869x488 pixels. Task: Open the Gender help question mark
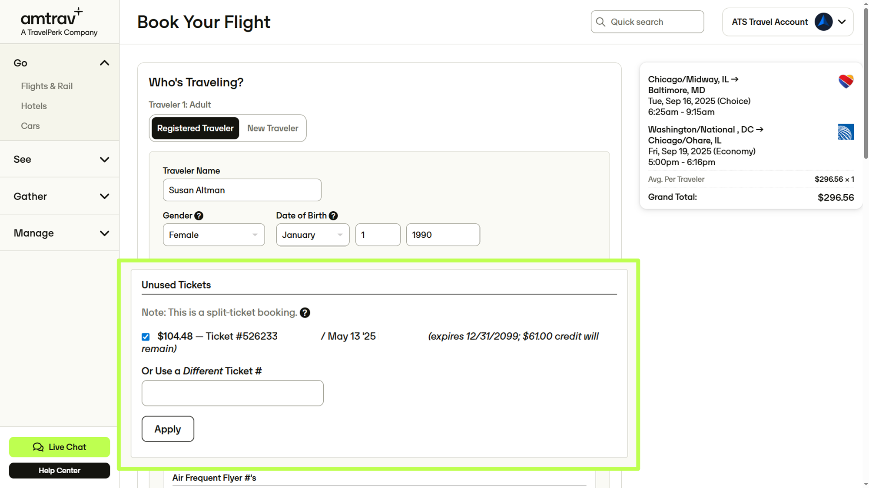coord(199,216)
